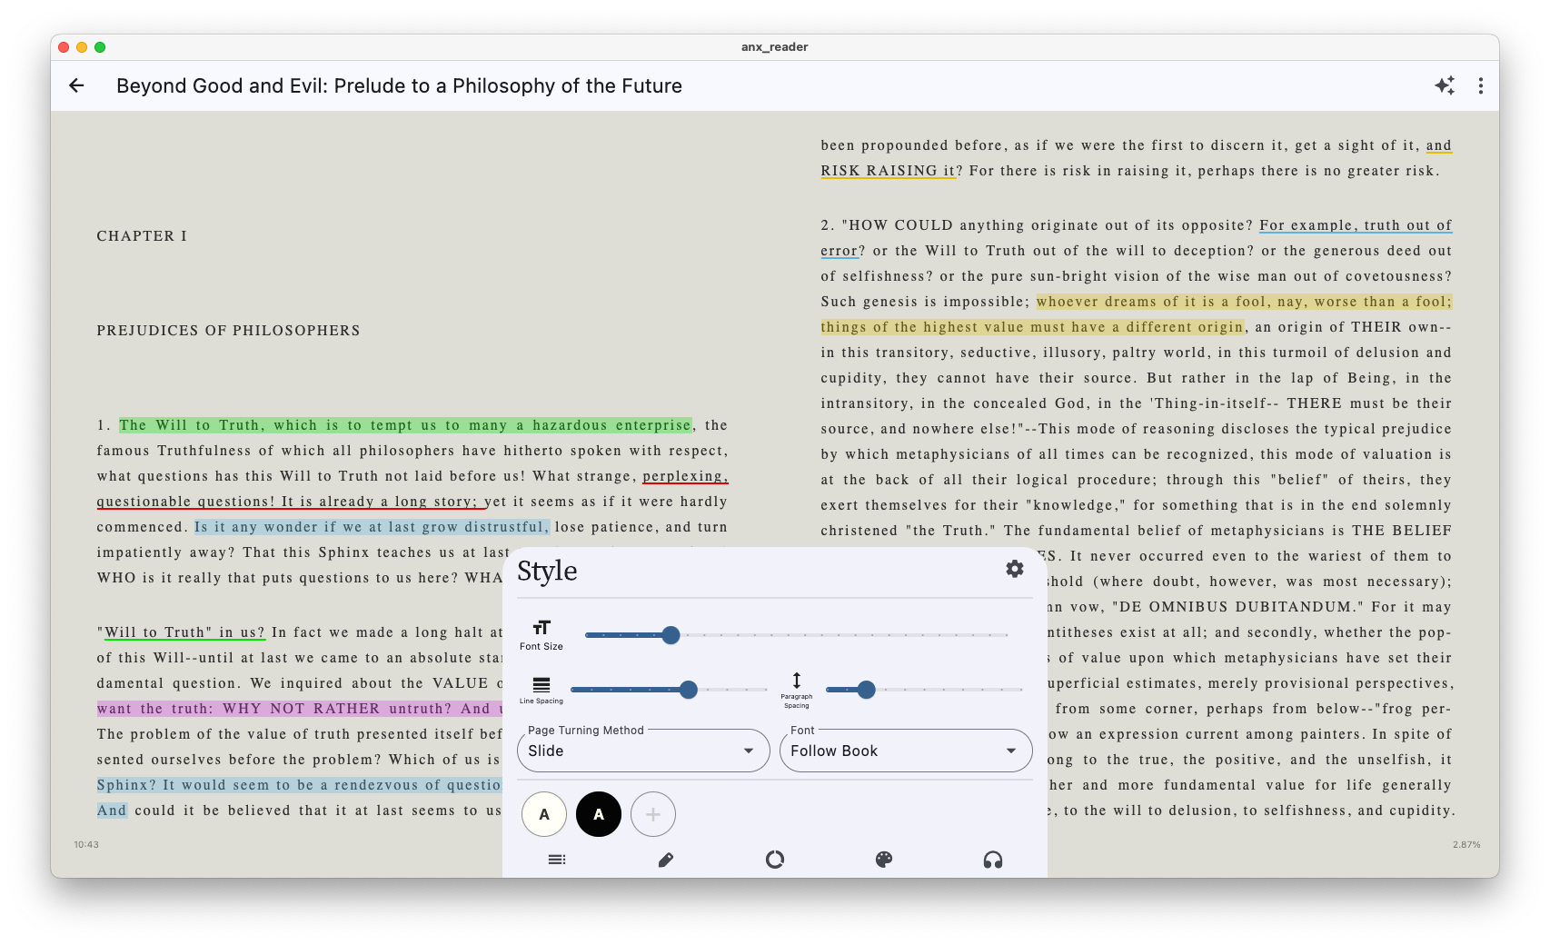This screenshot has width=1550, height=945.
Task: Change Slide to another page turning option
Action: [x=642, y=751]
